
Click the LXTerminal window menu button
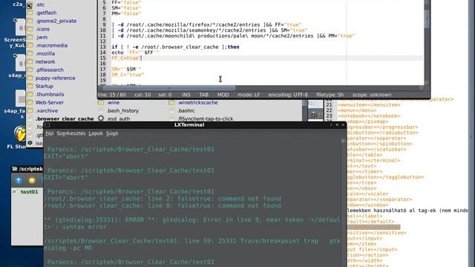pyautogui.click(x=47, y=125)
